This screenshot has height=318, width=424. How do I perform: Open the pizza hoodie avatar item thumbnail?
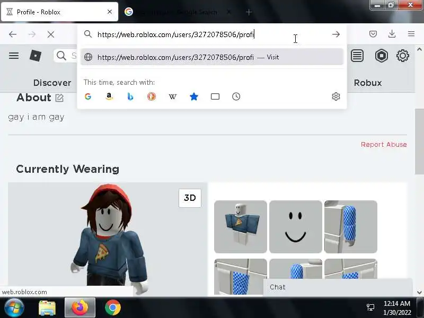(x=241, y=227)
